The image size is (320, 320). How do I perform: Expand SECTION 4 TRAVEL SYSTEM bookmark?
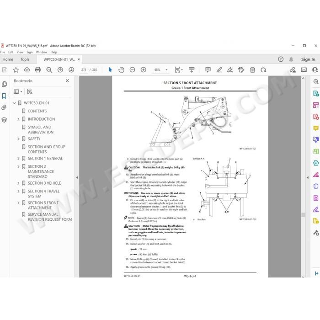[x=18, y=191]
